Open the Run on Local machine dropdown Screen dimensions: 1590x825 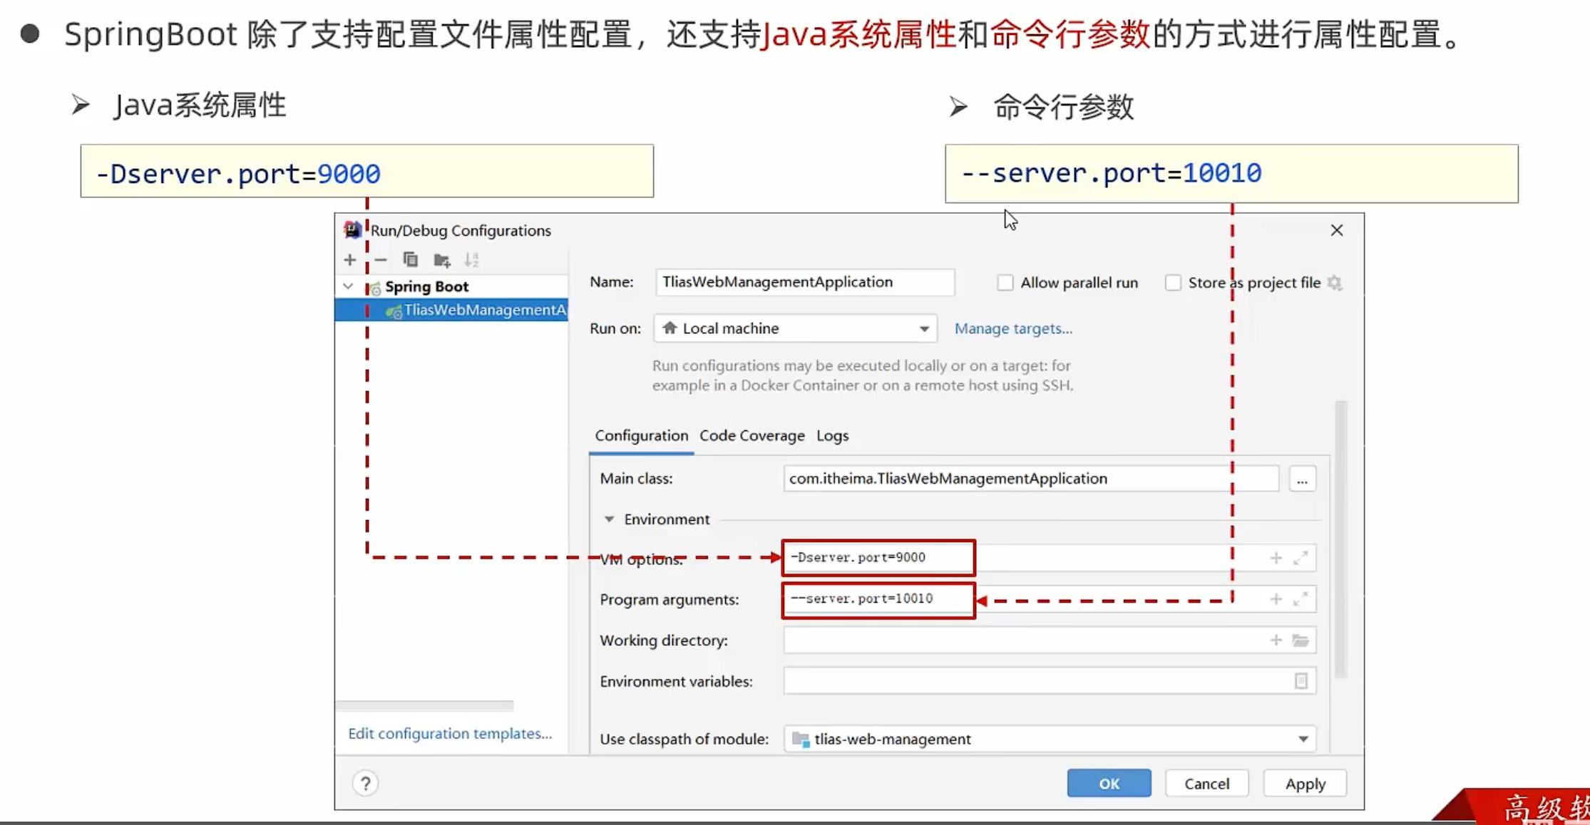(x=795, y=328)
